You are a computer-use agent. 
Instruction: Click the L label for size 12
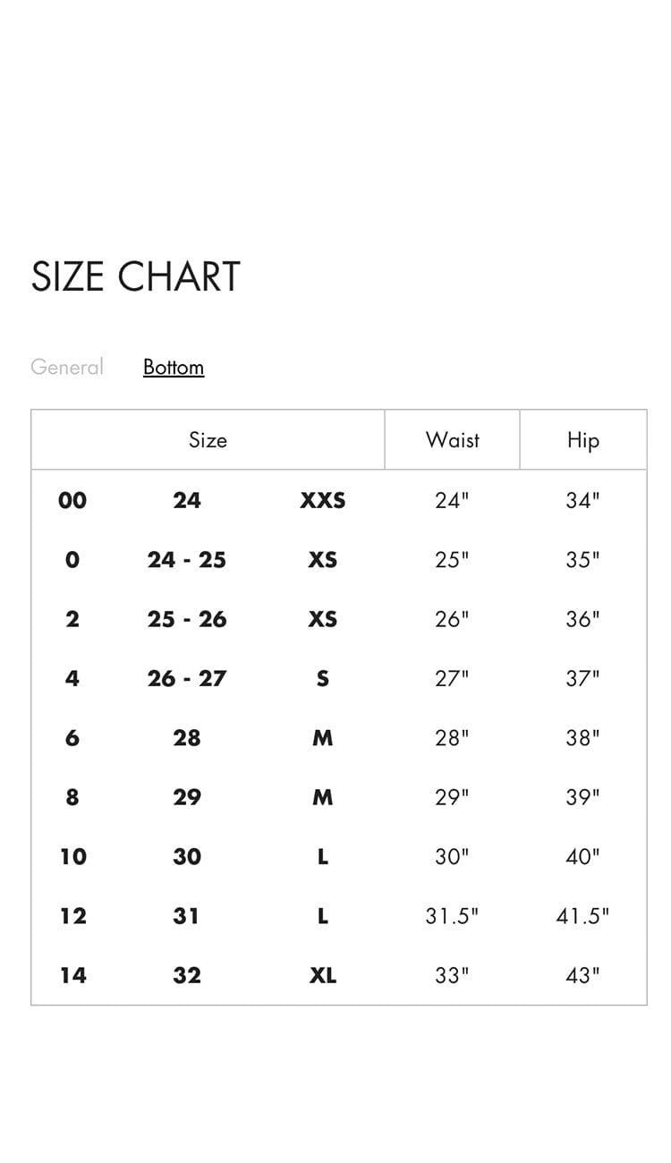tap(323, 915)
